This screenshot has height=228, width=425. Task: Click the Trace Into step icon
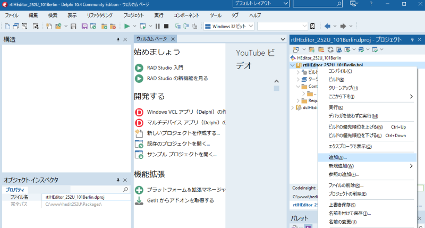coord(178,26)
